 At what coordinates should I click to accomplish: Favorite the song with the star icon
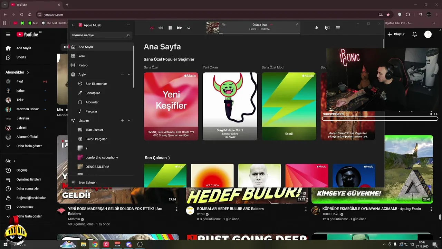(x=297, y=25)
